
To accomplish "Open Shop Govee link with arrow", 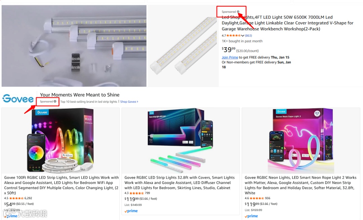I will pyautogui.click(x=129, y=102).
